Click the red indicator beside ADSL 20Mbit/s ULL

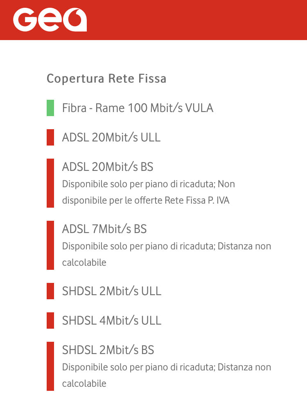tap(50, 137)
